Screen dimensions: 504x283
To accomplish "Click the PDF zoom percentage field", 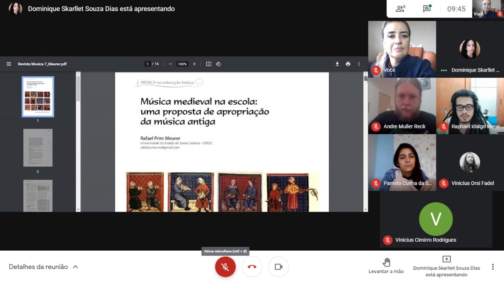I will tap(182, 64).
